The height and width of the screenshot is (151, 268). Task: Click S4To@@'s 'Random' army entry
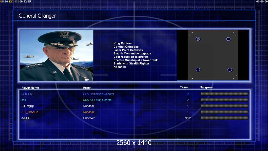tap(88, 106)
